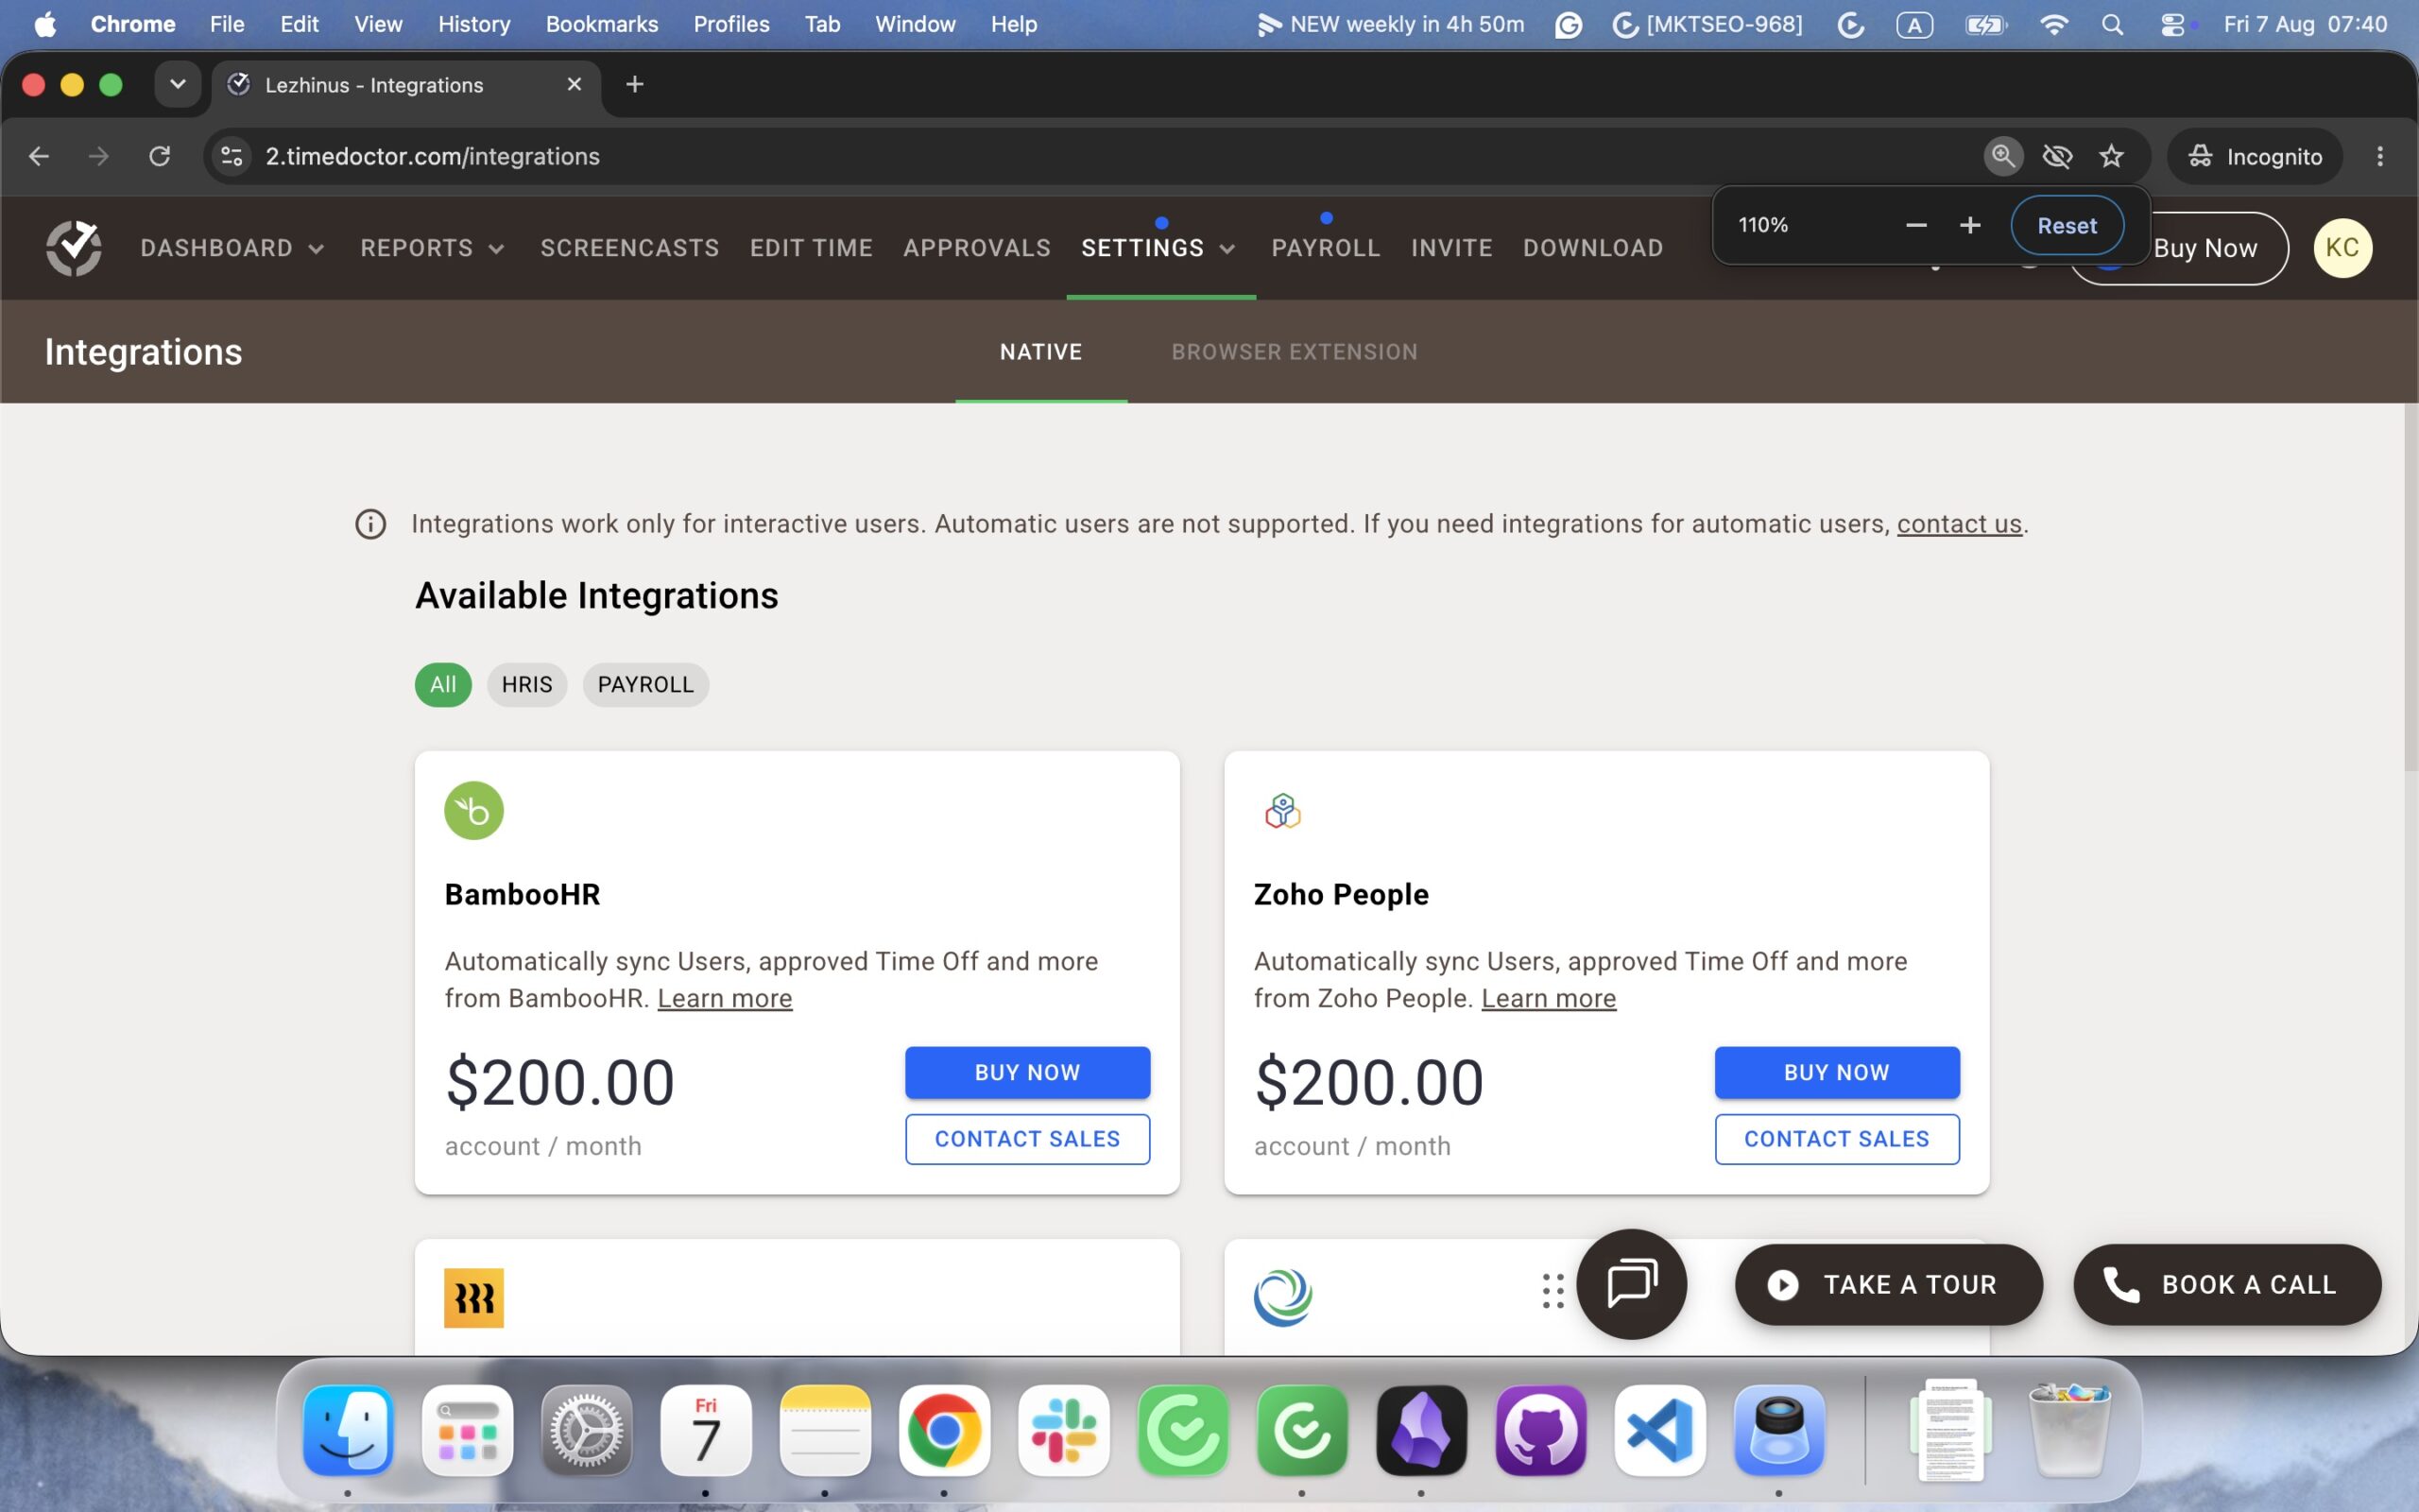This screenshot has width=2419, height=1512.
Task: Open Visual Studio Code from dock
Action: pos(1660,1430)
